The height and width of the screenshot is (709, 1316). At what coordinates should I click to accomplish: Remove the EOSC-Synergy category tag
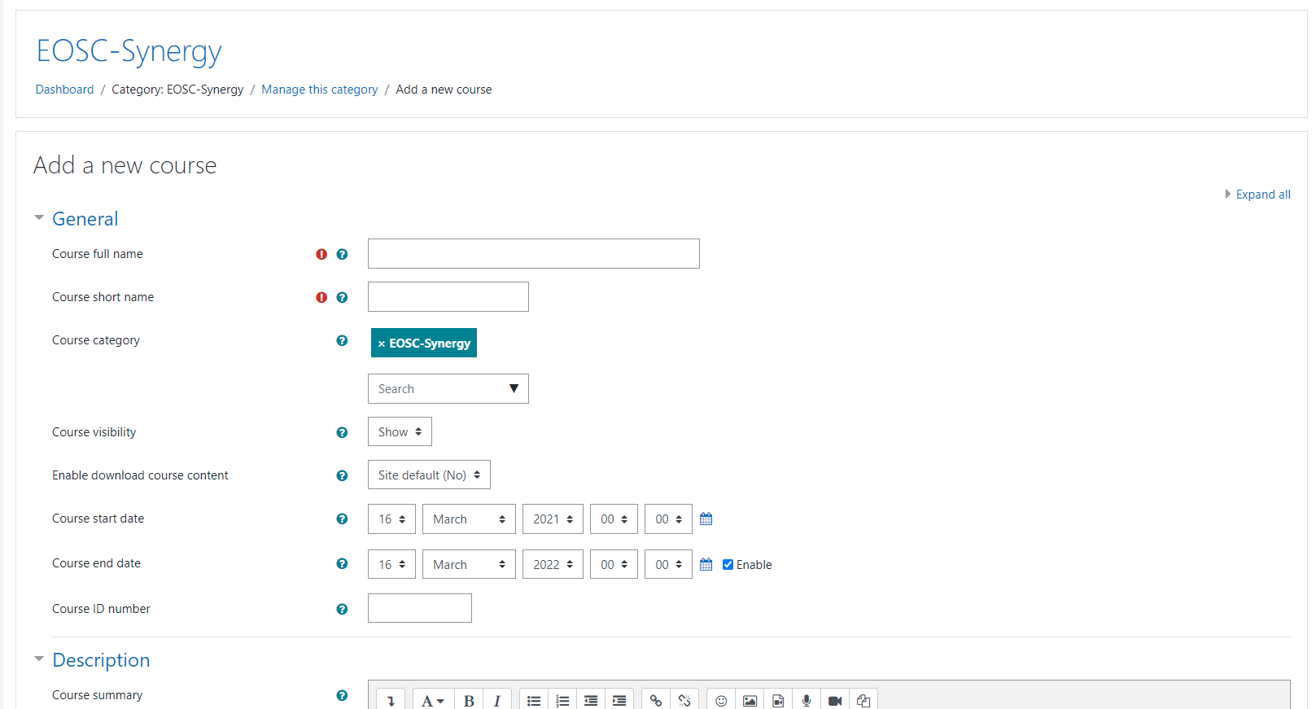tap(381, 344)
